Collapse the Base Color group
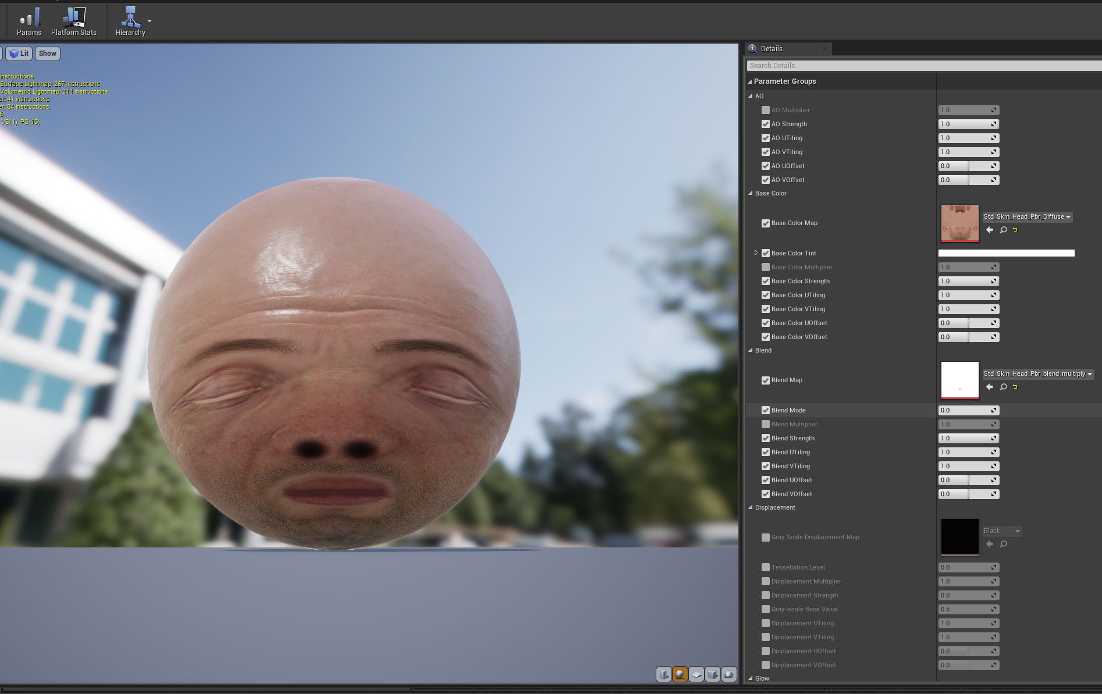This screenshot has height=694, width=1102. 751,194
